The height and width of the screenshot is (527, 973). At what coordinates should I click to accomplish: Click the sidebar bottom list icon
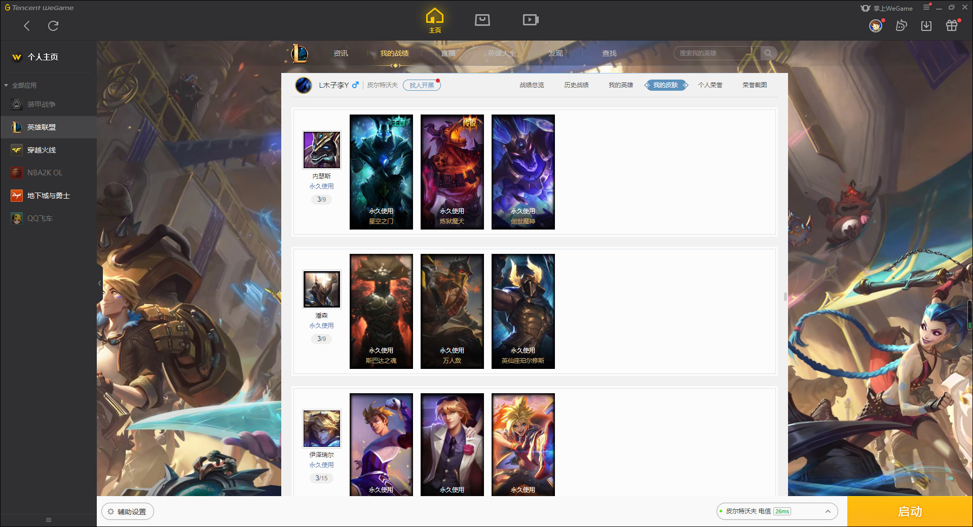pos(49,520)
